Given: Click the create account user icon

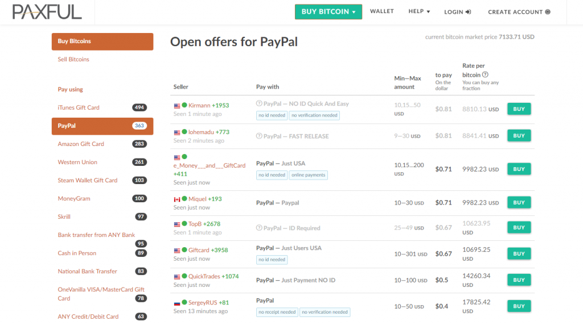Looking at the screenshot, I should pyautogui.click(x=548, y=12).
